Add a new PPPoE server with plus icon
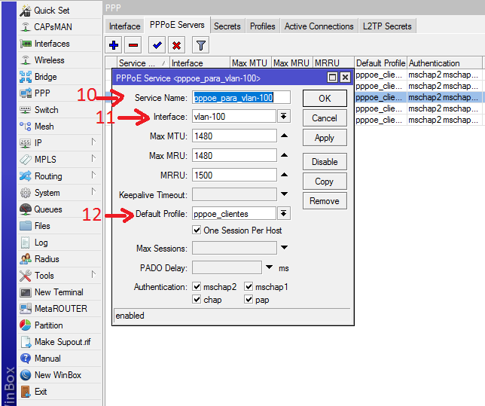This screenshot has height=406, width=485. click(114, 45)
